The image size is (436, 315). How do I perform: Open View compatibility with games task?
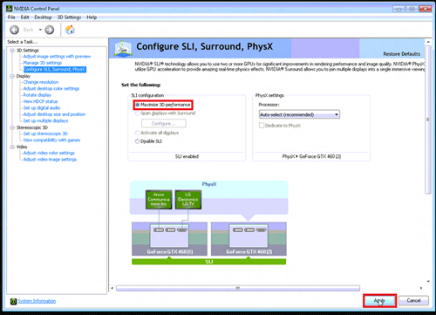[51, 140]
